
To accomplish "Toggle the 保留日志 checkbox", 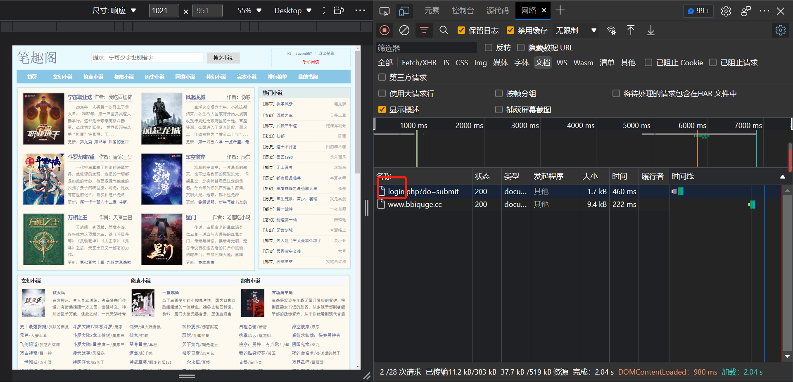I will [461, 30].
